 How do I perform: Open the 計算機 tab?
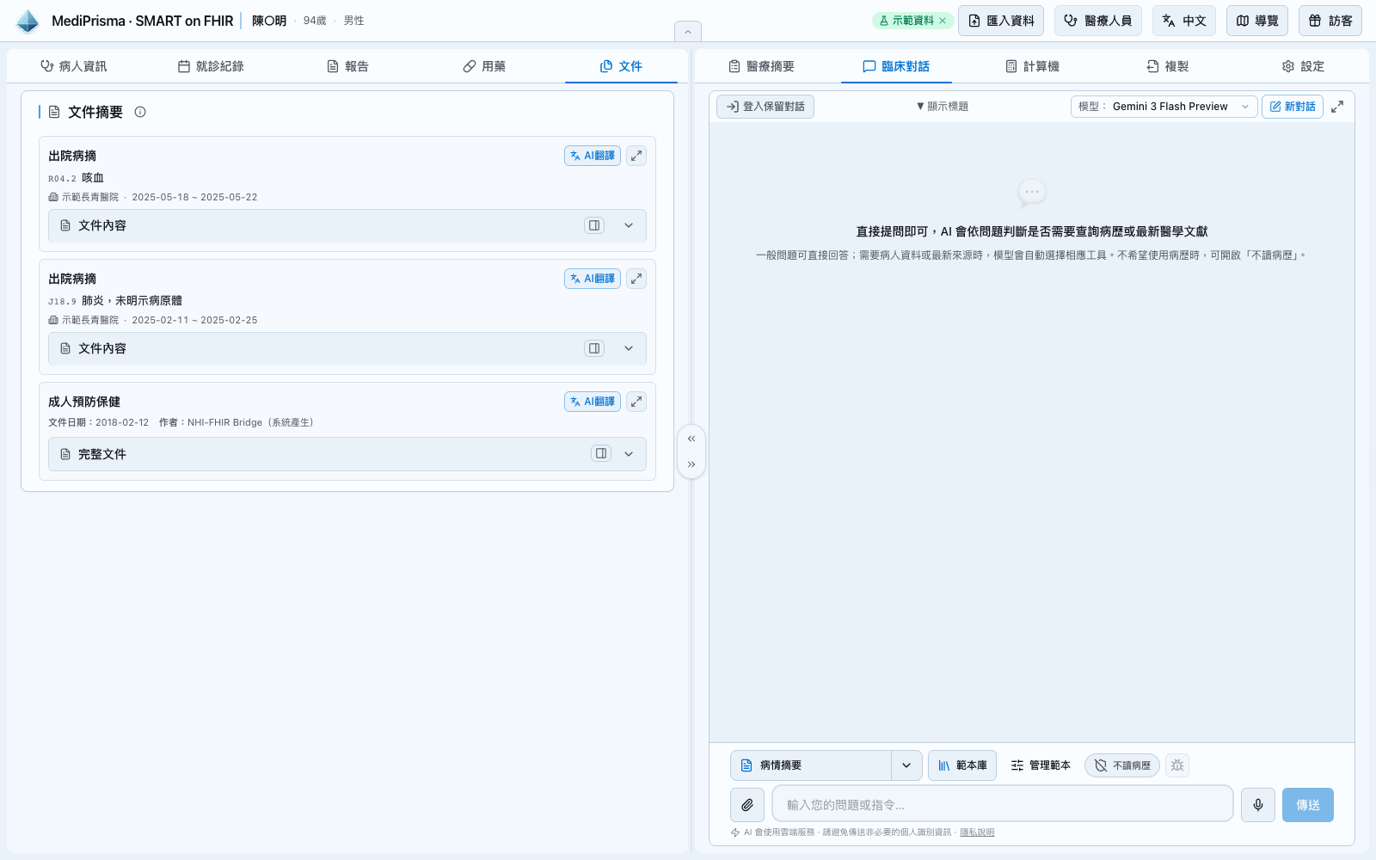coord(1032,66)
